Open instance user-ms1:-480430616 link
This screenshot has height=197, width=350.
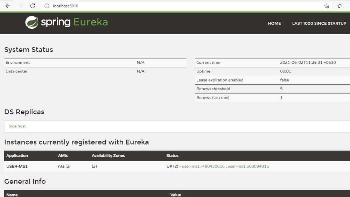tap(203, 166)
